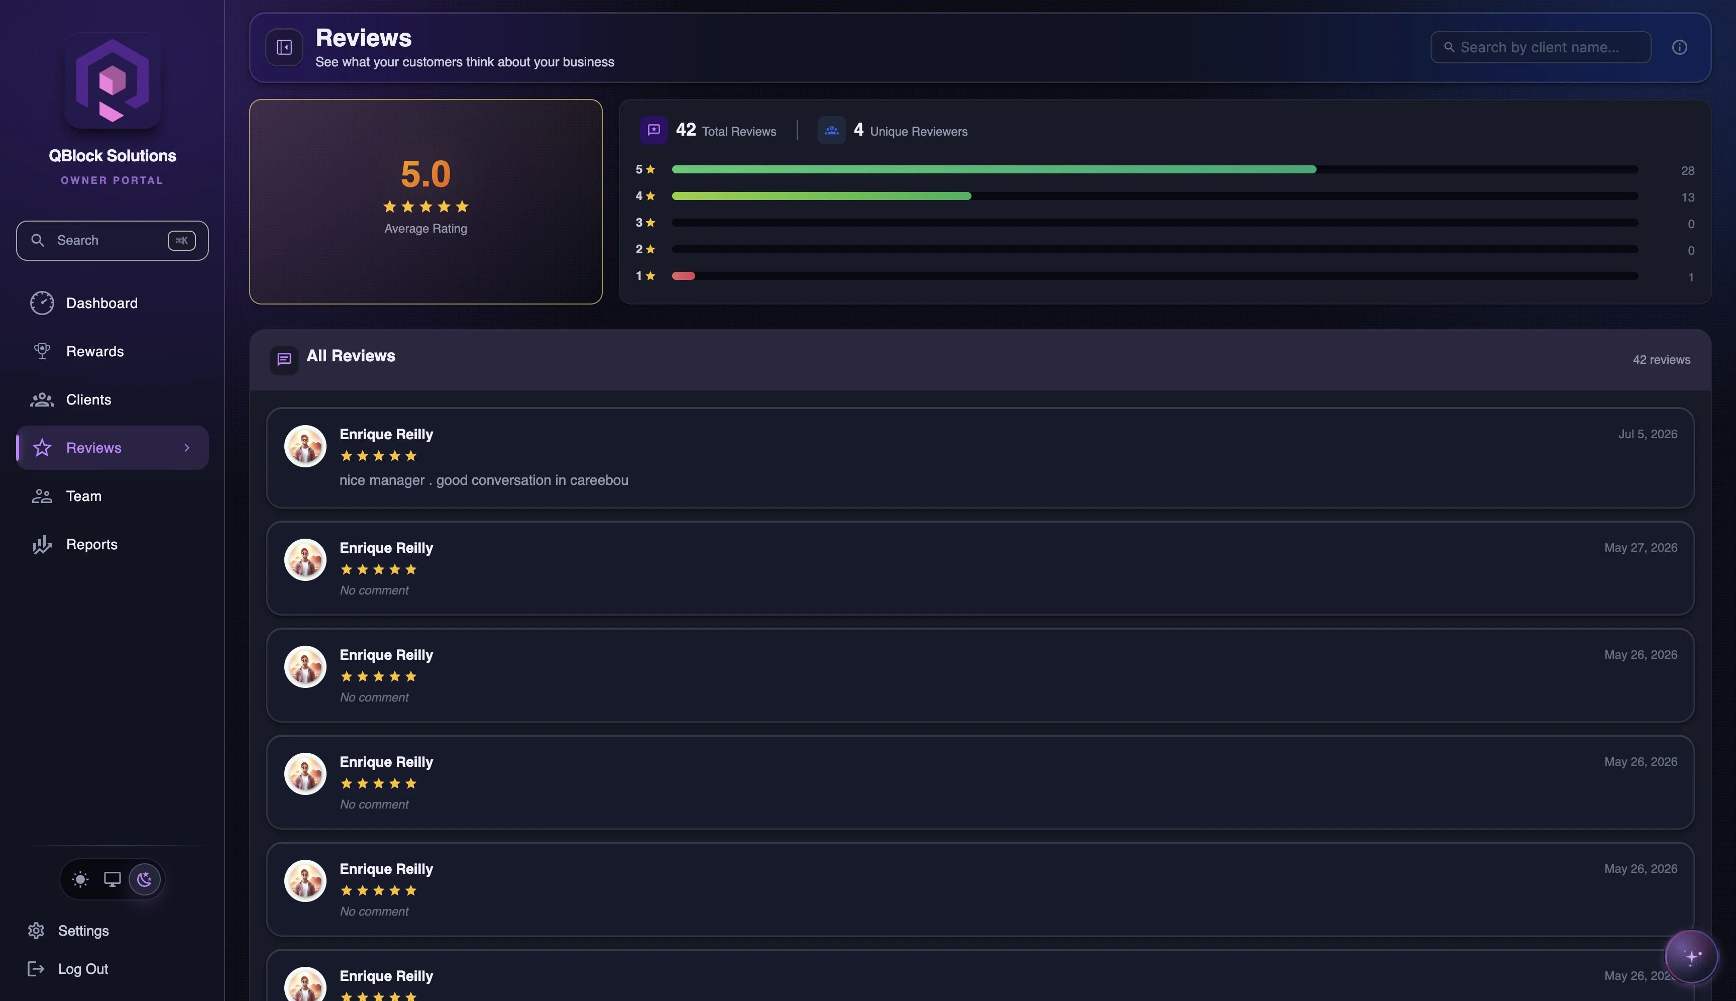Click the Reviews star icon in sidebar
Screen dimensions: 1736x1001
click(x=42, y=448)
